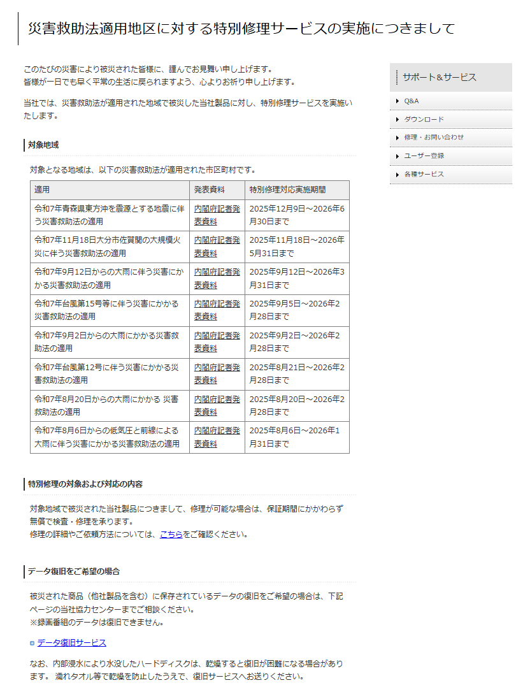Select the period 2025年9月12日～2026年3月31日まで
The image size is (516, 699).
pos(297,278)
